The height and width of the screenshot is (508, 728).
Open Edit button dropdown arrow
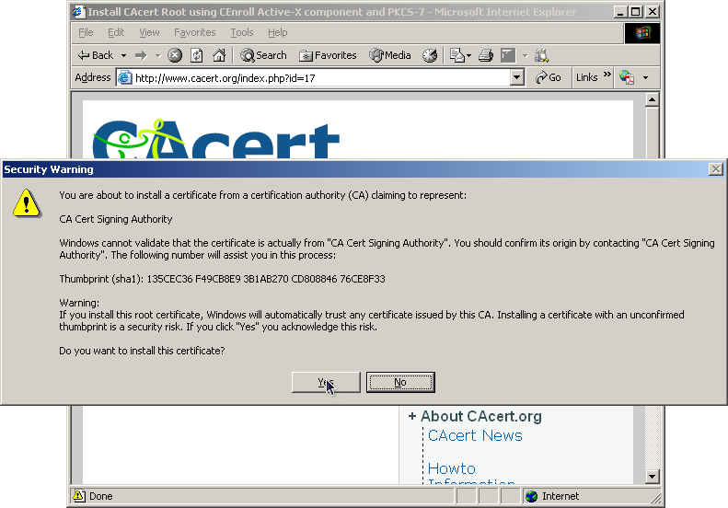coord(526,56)
